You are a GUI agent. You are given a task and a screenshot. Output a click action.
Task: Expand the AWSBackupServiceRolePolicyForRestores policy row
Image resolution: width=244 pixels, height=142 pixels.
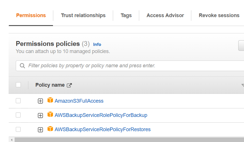click(x=40, y=130)
